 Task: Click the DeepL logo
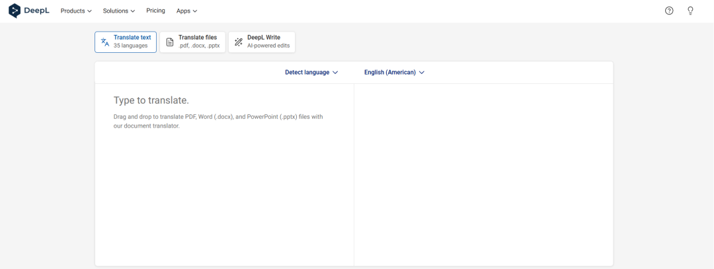click(x=28, y=11)
